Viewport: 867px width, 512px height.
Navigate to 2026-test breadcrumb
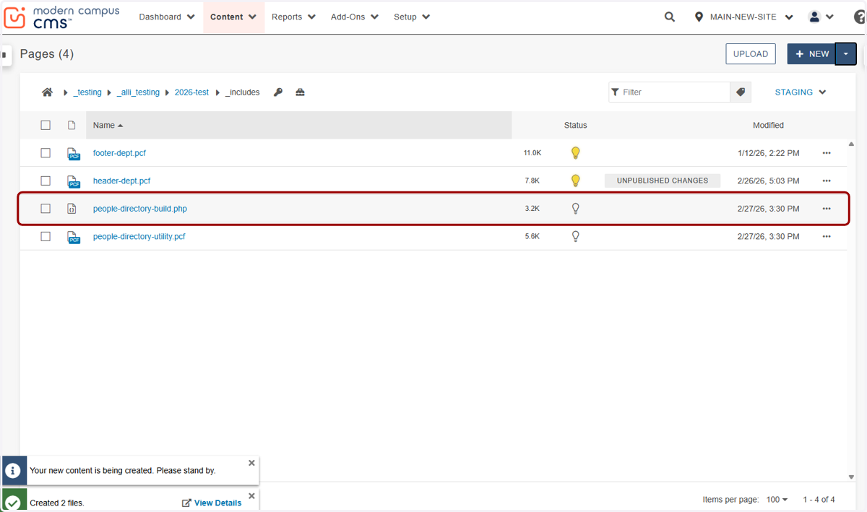(191, 92)
